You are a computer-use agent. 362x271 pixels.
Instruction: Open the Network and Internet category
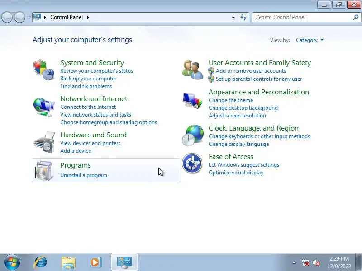coord(94,99)
